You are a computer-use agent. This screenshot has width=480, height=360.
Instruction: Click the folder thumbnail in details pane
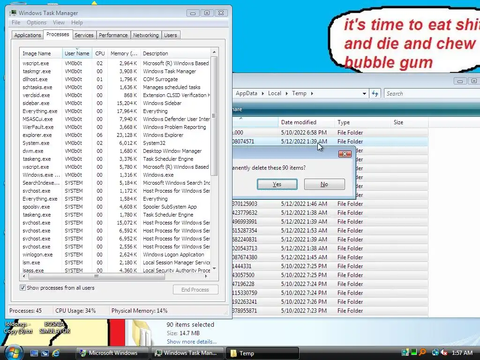[x=143, y=332]
